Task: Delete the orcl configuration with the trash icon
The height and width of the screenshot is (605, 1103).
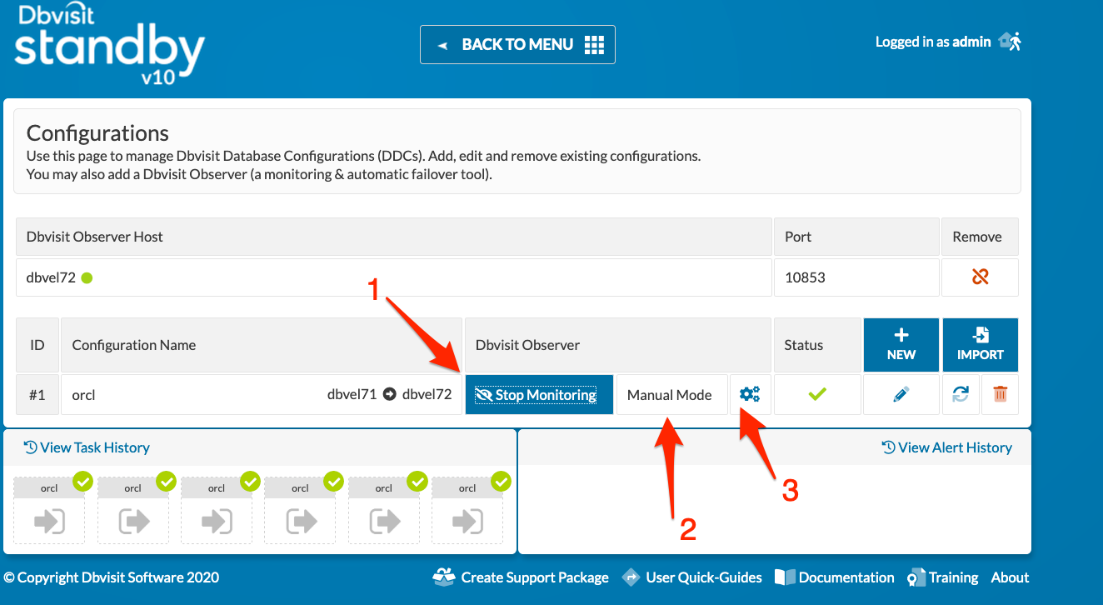Action: tap(1000, 395)
